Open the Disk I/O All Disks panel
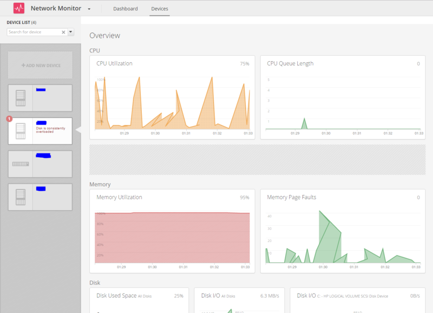 click(239, 301)
